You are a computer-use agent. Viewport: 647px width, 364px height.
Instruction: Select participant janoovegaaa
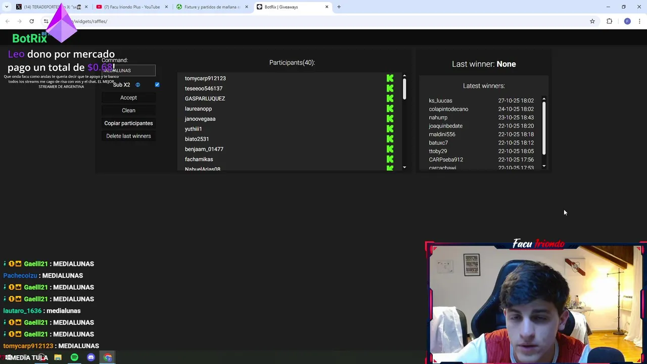coord(200,119)
